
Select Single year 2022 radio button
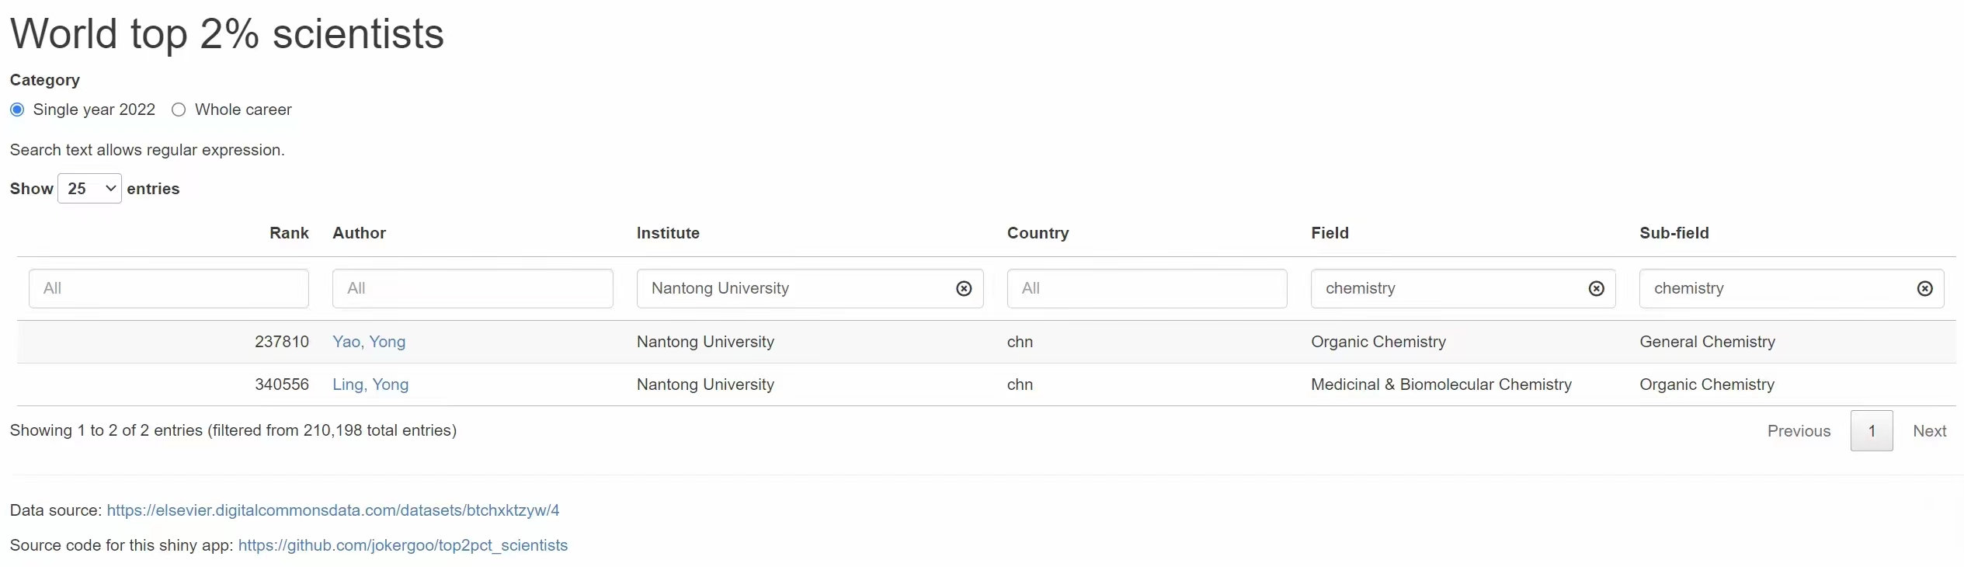[17, 110]
